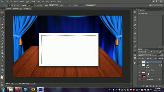The image size is (164, 92).
Task: Select the Brush tool
Action: [x=2, y=34]
